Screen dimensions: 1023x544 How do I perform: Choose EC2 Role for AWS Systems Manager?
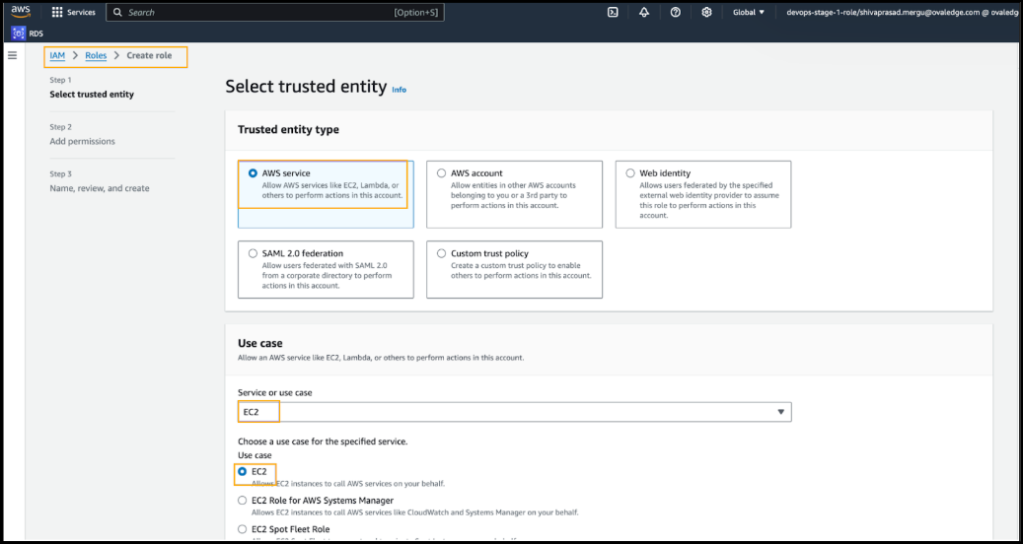point(243,501)
